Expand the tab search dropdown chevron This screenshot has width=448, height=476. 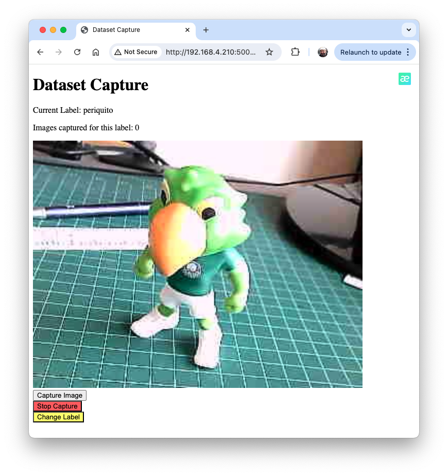(x=408, y=30)
